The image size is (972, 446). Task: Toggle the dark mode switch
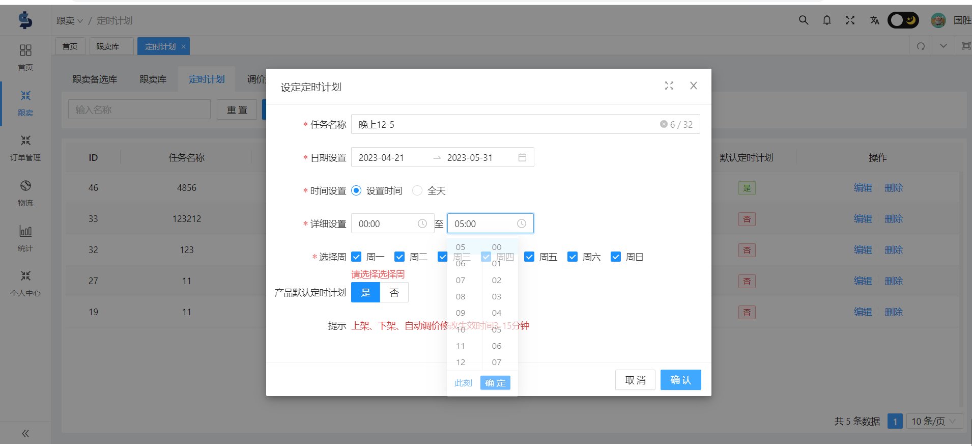tap(903, 20)
